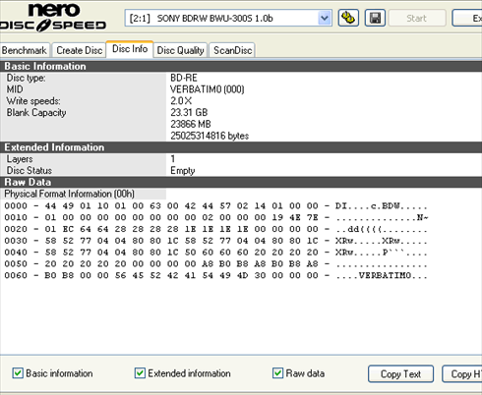Click the Copy Text button
This screenshot has width=482, height=395.
click(x=400, y=373)
